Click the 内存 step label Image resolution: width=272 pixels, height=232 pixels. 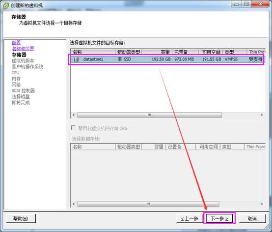(x=16, y=79)
